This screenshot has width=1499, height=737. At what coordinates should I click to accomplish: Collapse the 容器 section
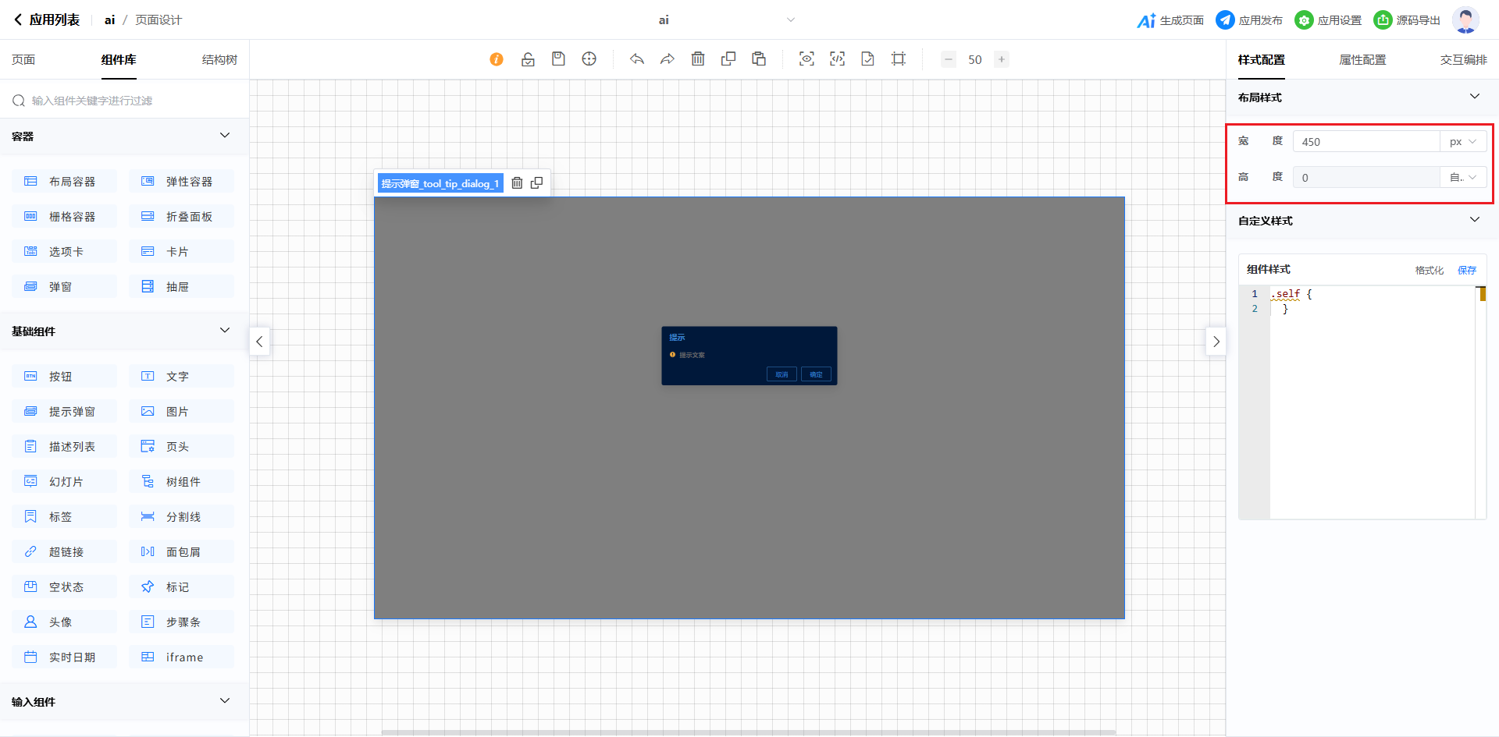(225, 136)
